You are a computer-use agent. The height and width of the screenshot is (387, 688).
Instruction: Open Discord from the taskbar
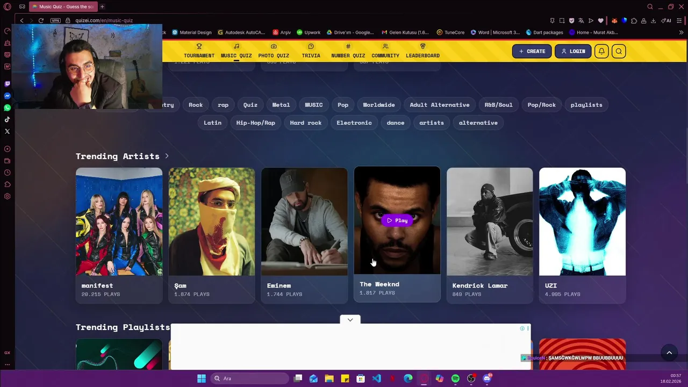487,378
